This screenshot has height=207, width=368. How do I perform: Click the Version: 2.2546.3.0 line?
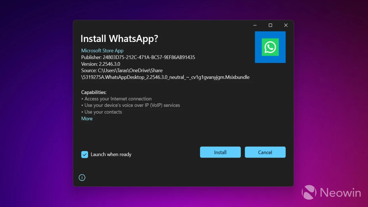pos(101,64)
